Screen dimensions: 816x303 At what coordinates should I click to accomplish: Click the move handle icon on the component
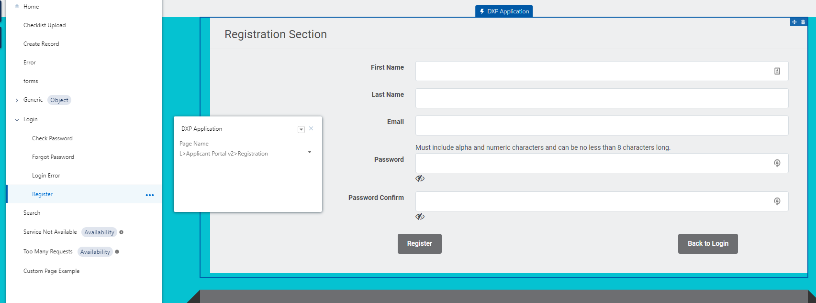[794, 22]
